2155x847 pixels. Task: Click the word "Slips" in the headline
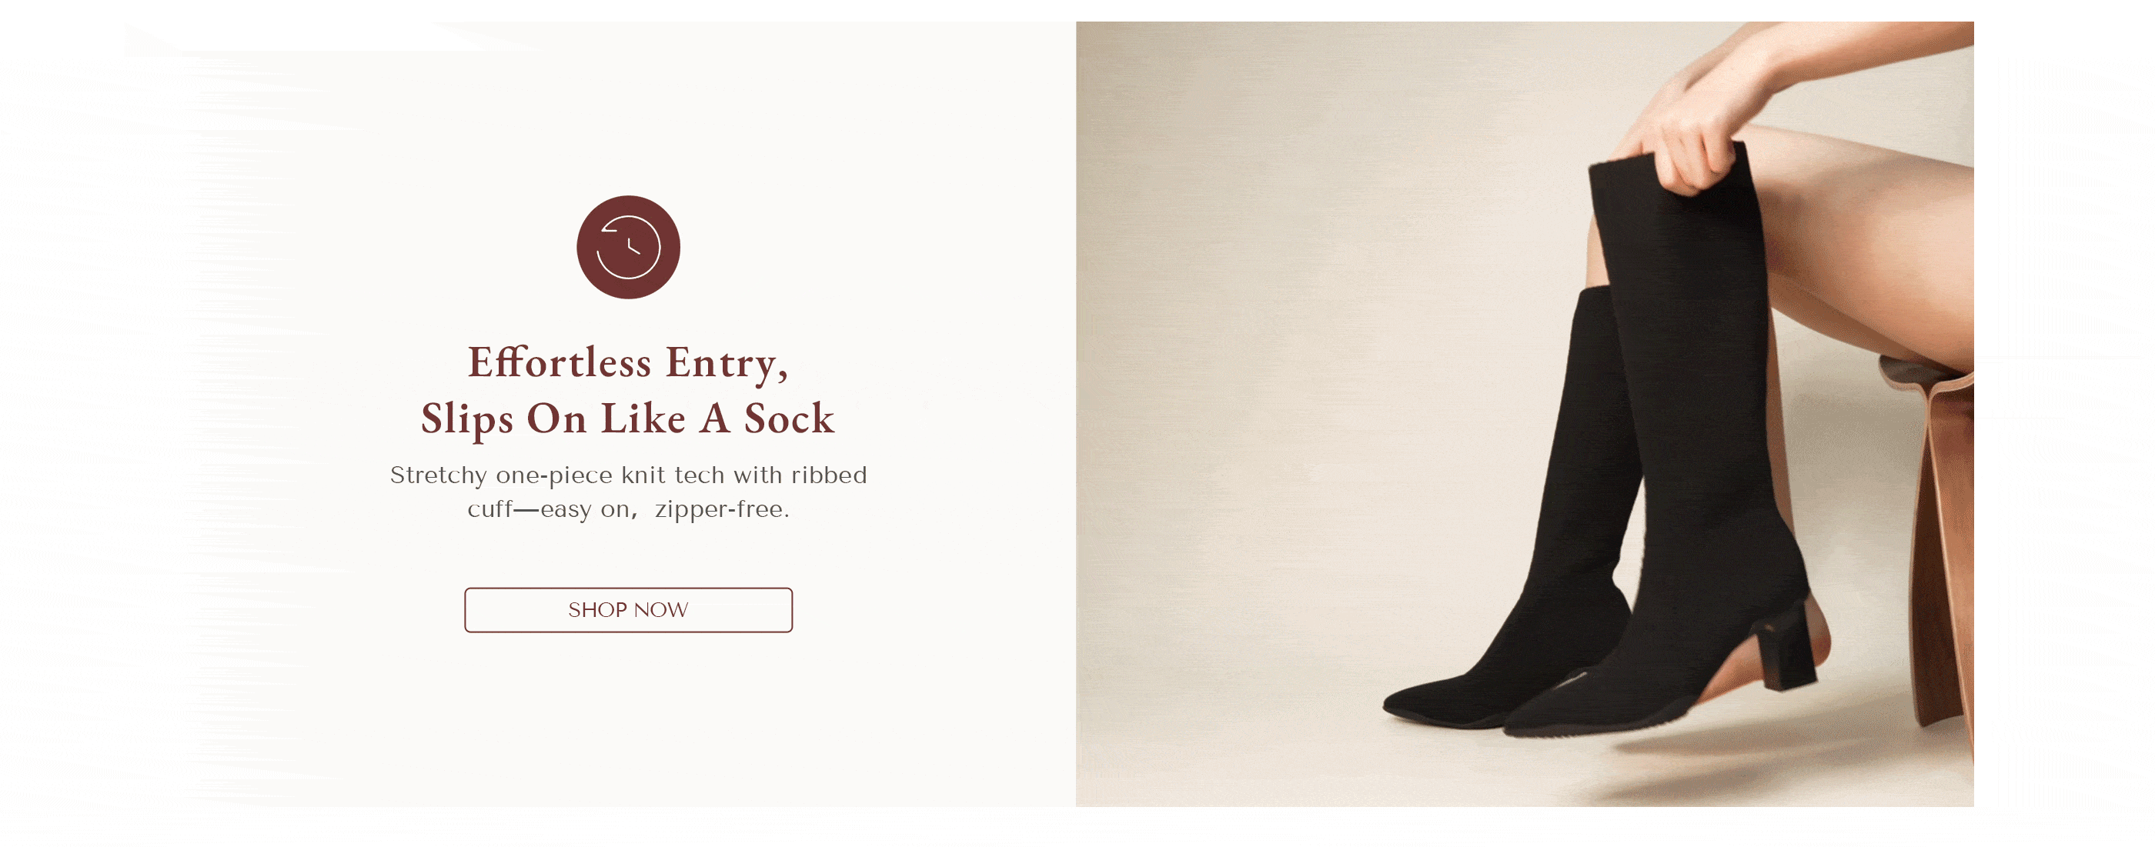click(467, 420)
